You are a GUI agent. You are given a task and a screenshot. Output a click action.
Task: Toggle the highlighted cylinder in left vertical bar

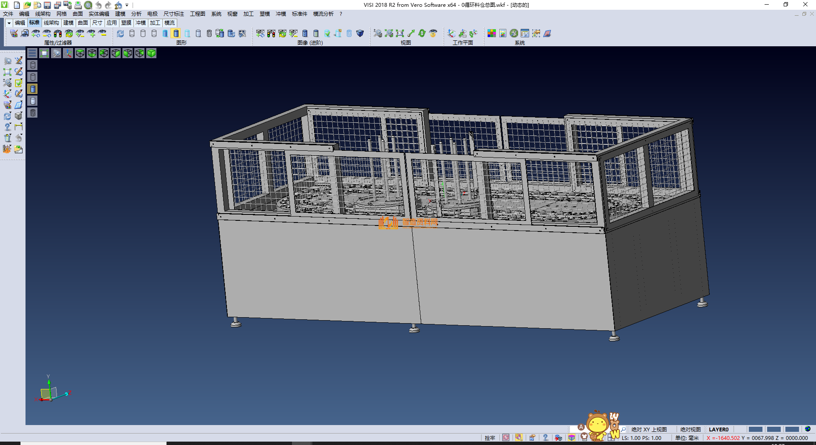[33, 89]
